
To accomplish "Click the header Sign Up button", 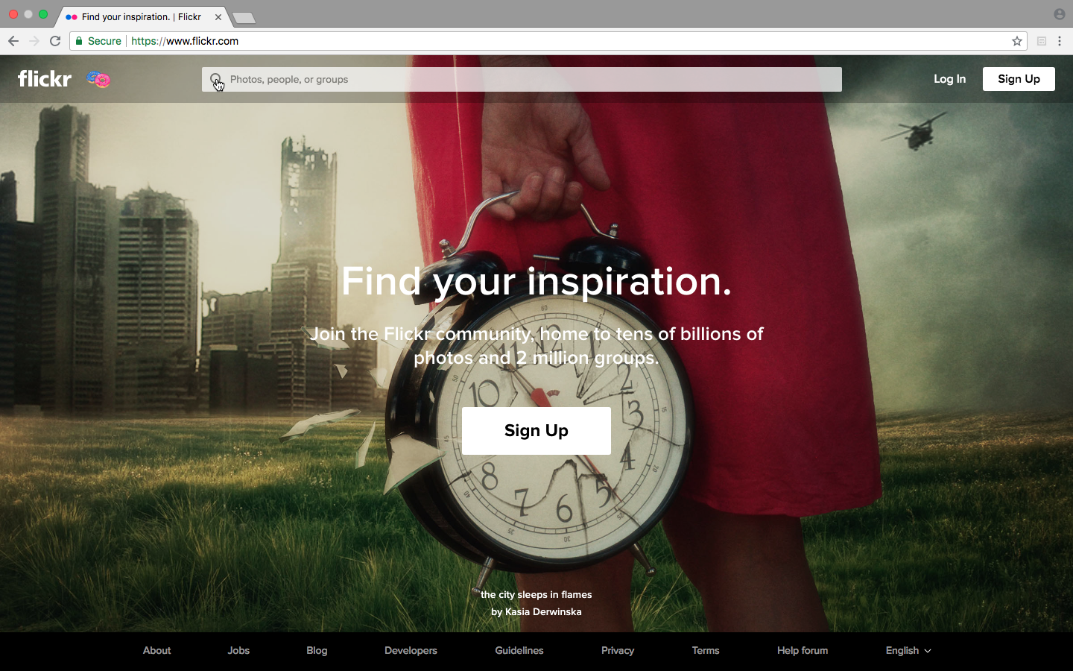I will tap(1019, 79).
